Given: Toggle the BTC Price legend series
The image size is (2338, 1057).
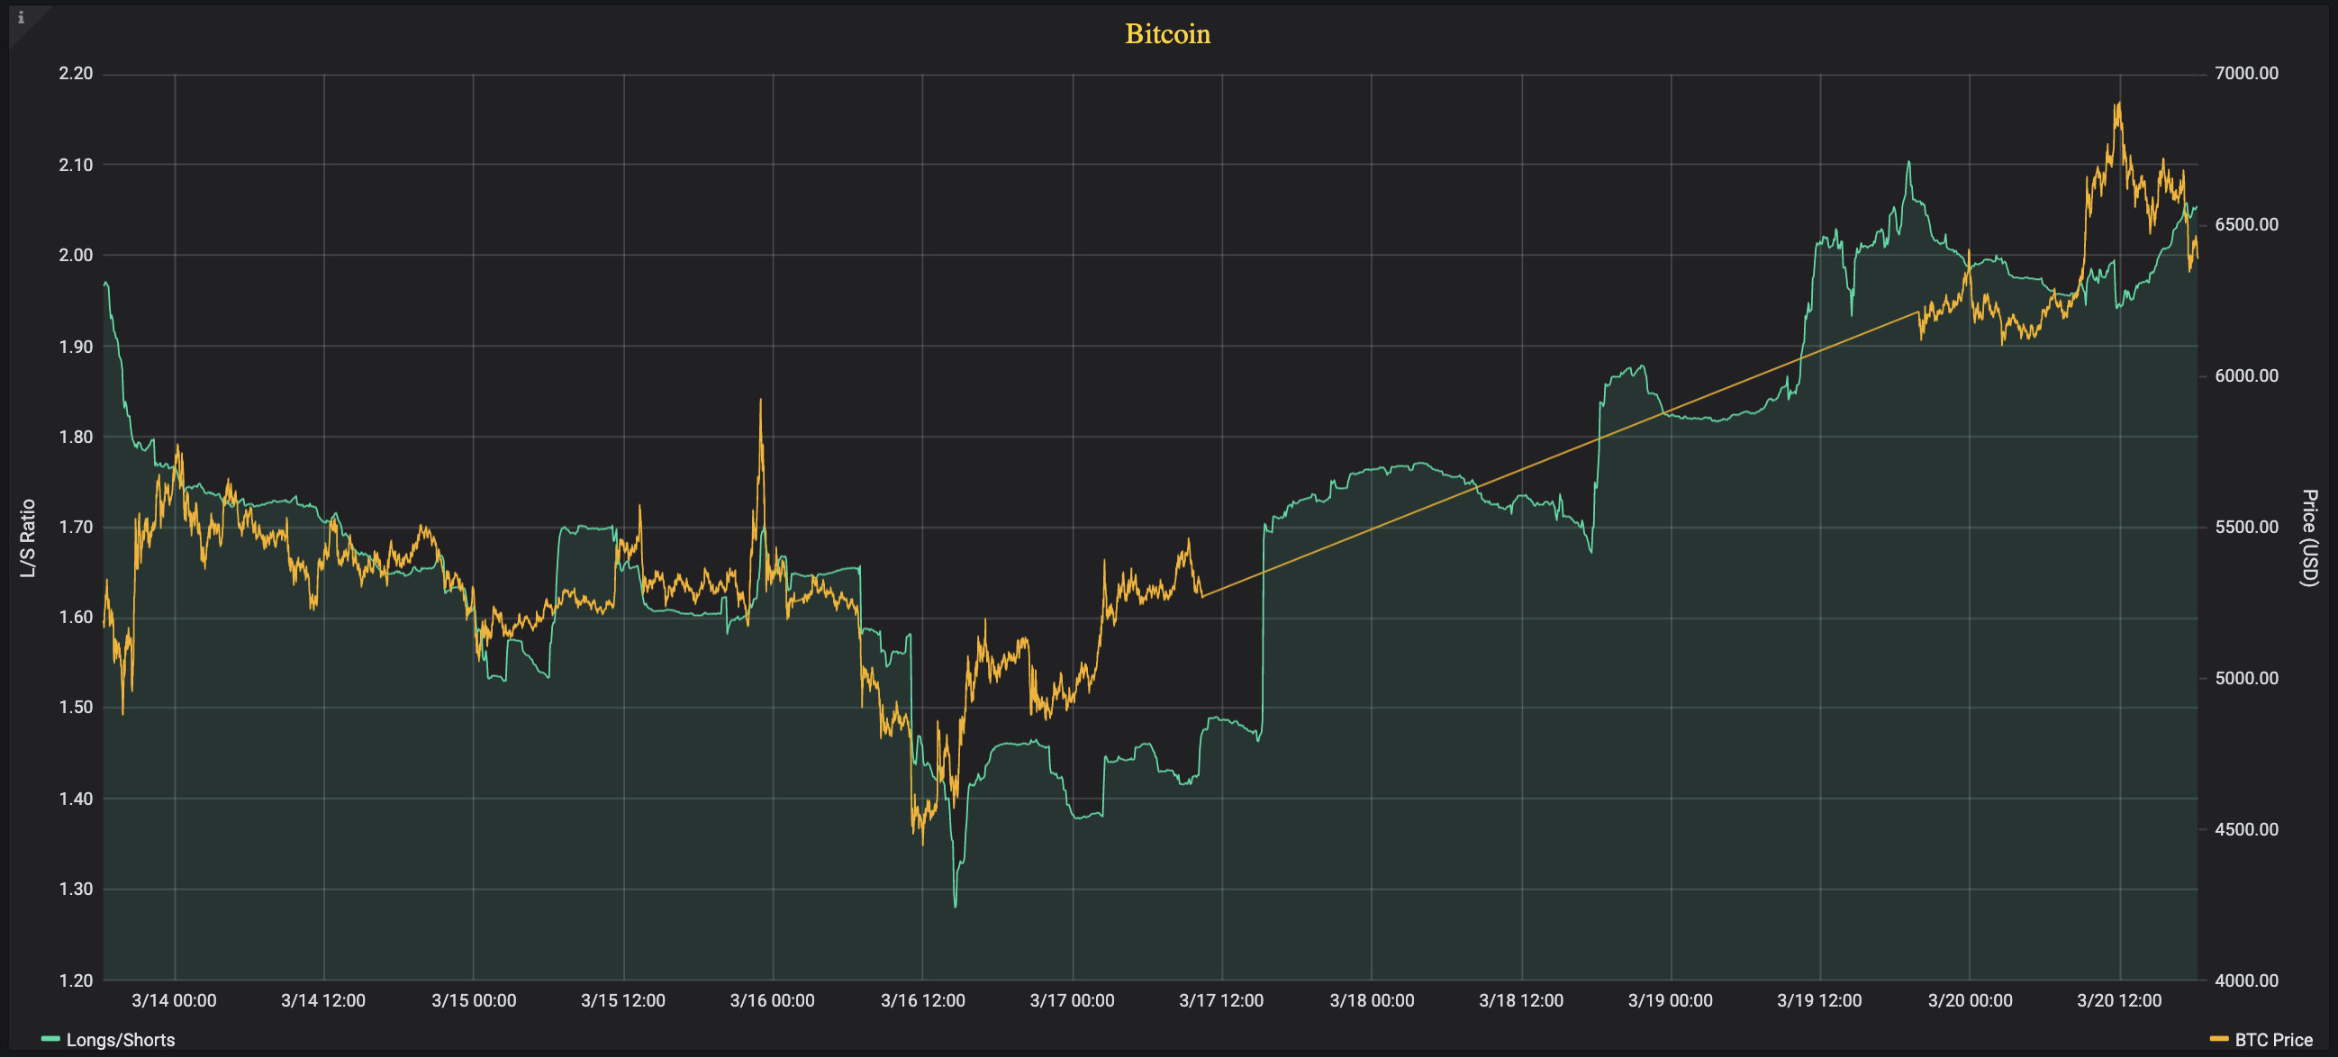Looking at the screenshot, I should coord(2273,1040).
